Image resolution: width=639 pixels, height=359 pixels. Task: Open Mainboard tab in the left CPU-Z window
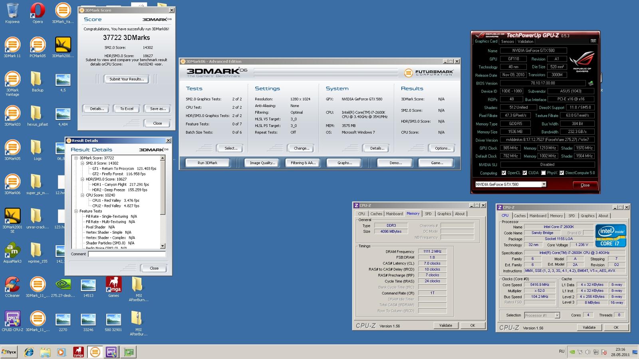click(x=394, y=214)
